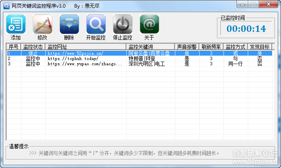Click the 监控网址 column header
Image resolution: width=281 pixels, height=168 pixels.
[x=86, y=47]
